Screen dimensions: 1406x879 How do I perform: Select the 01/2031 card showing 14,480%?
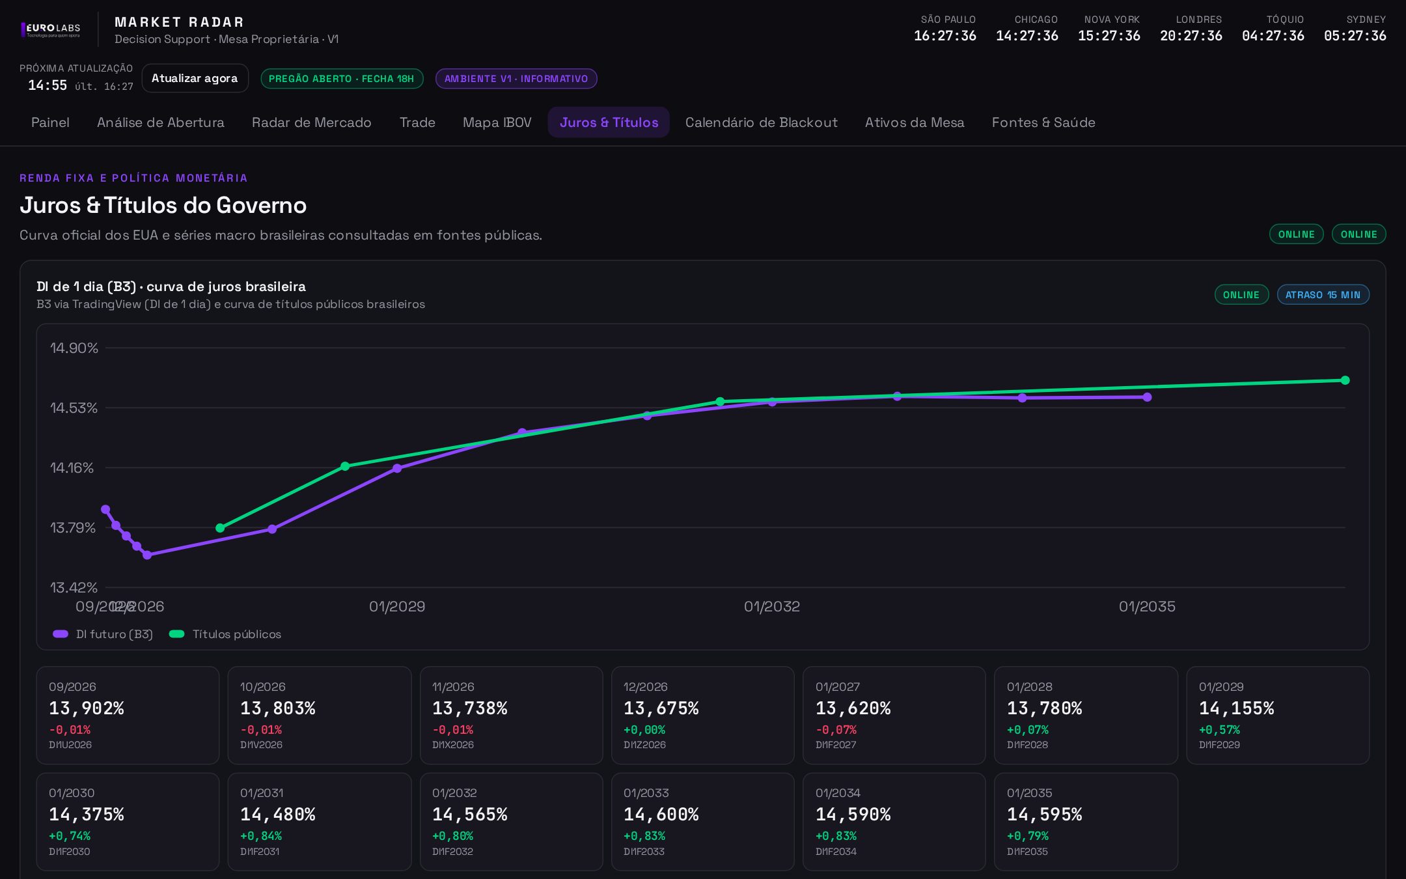(x=320, y=822)
